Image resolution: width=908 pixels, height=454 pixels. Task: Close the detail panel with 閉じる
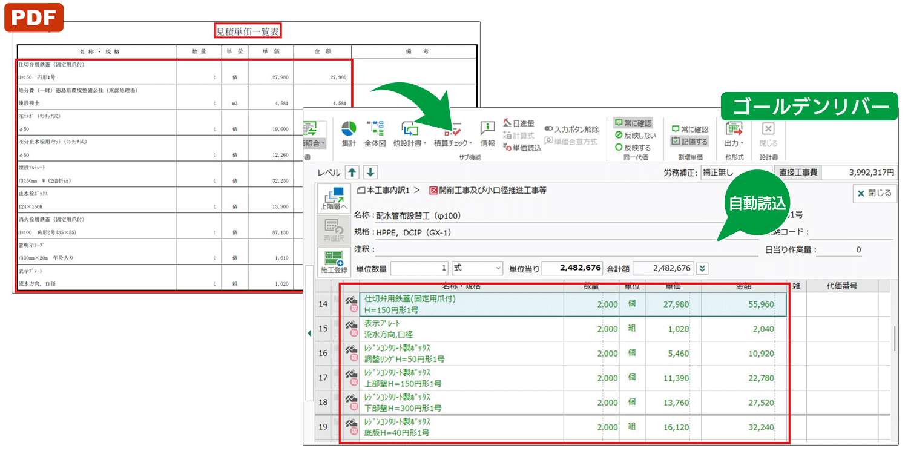tap(875, 193)
